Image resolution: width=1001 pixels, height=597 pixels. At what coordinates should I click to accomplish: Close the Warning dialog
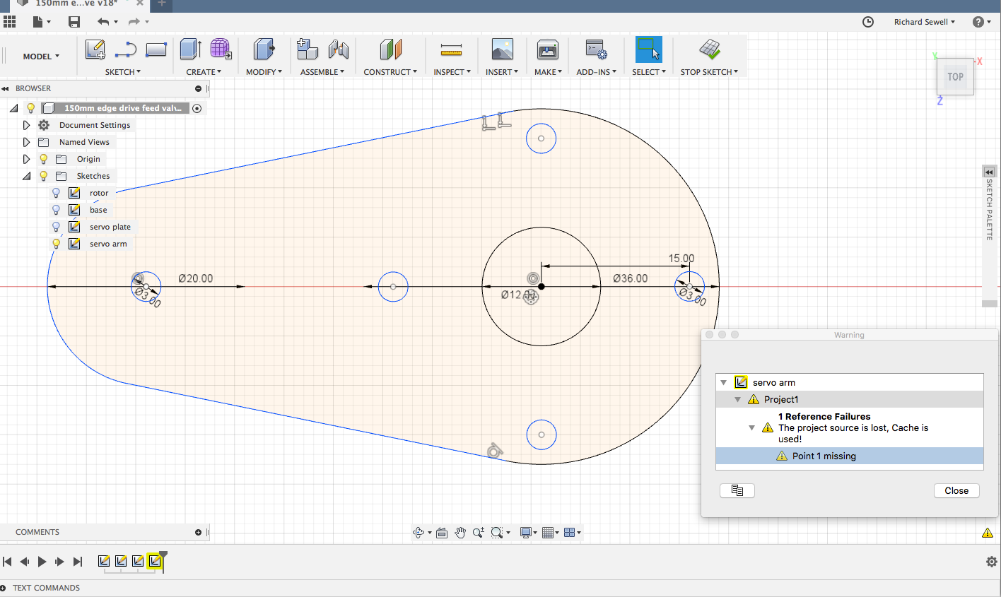coord(956,490)
